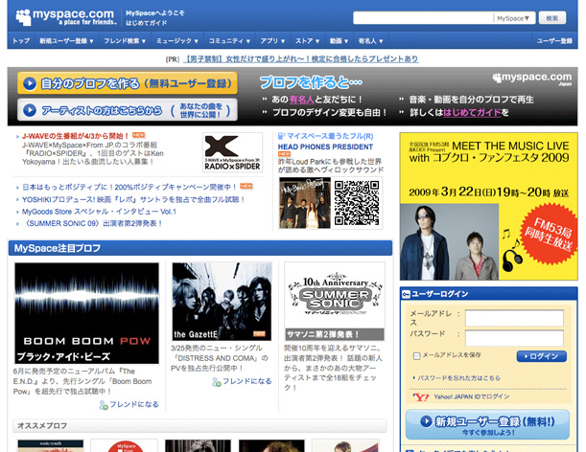This screenshot has height=452, width=586.
Task: Focus the top search input field
Action: (423, 18)
